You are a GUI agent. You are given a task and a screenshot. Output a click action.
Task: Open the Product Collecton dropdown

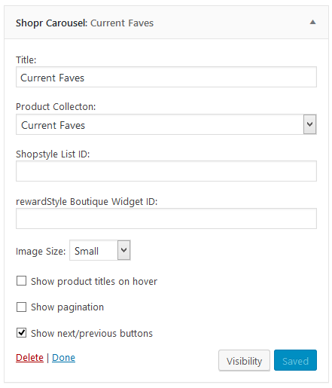point(166,124)
